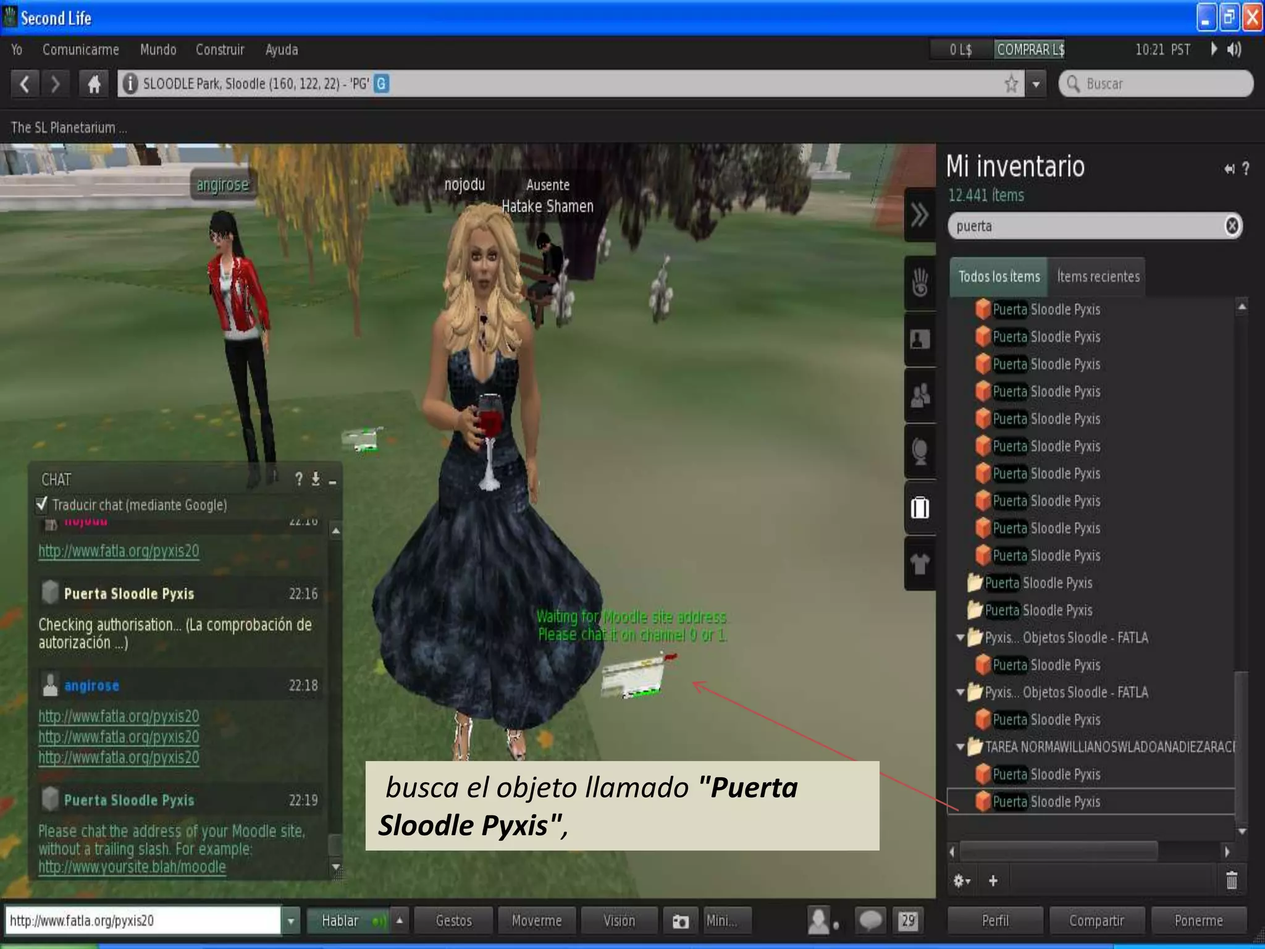This screenshot has height=949, width=1265.
Task: Click the Home location icon
Action: [x=94, y=83]
